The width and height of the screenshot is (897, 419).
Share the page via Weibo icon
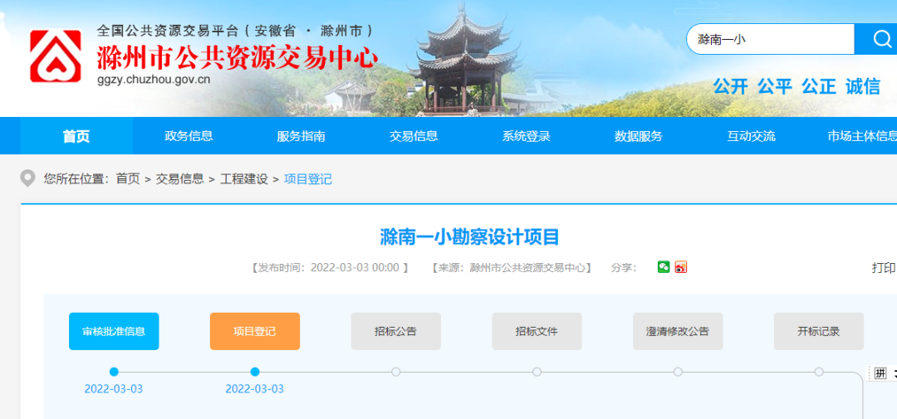click(681, 267)
